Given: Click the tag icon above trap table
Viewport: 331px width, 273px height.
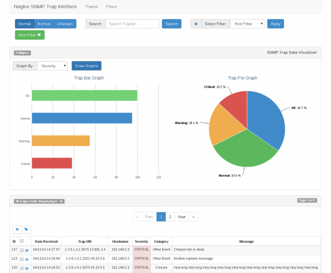Looking at the screenshot, I should tap(26, 229).
